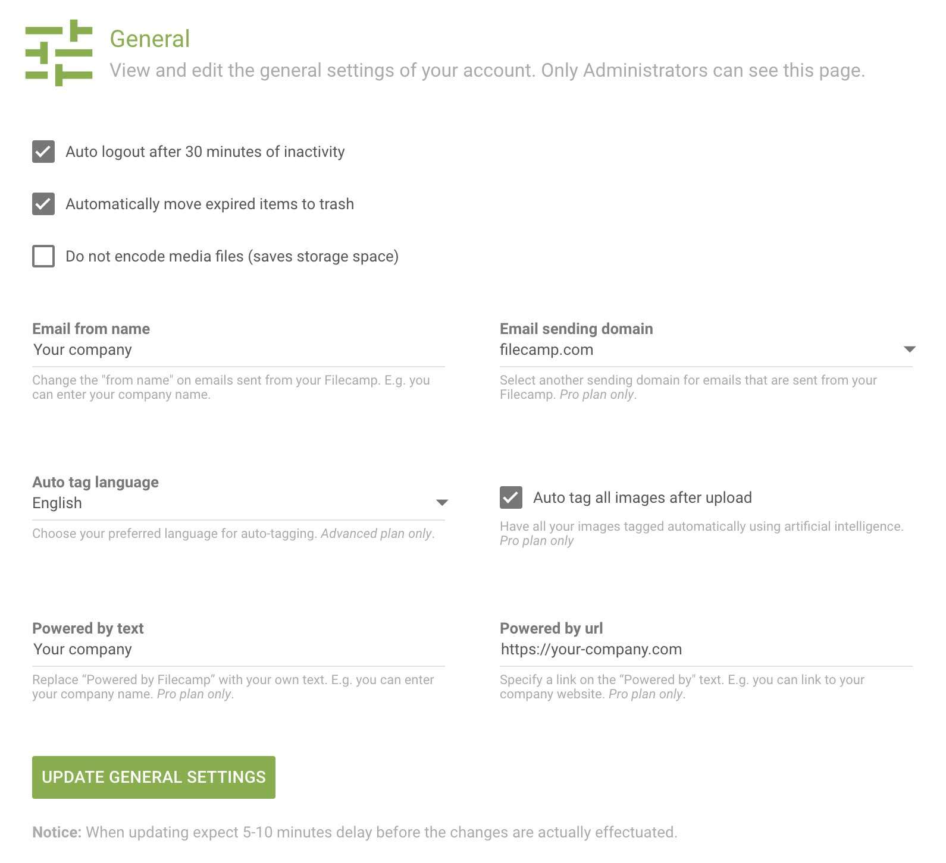The width and height of the screenshot is (946, 863).
Task: Click the 'Automatically move expired items to trash' label
Action: point(209,204)
